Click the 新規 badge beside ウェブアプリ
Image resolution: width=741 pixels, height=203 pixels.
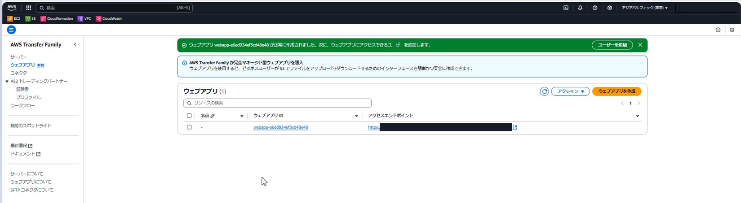(x=40, y=65)
